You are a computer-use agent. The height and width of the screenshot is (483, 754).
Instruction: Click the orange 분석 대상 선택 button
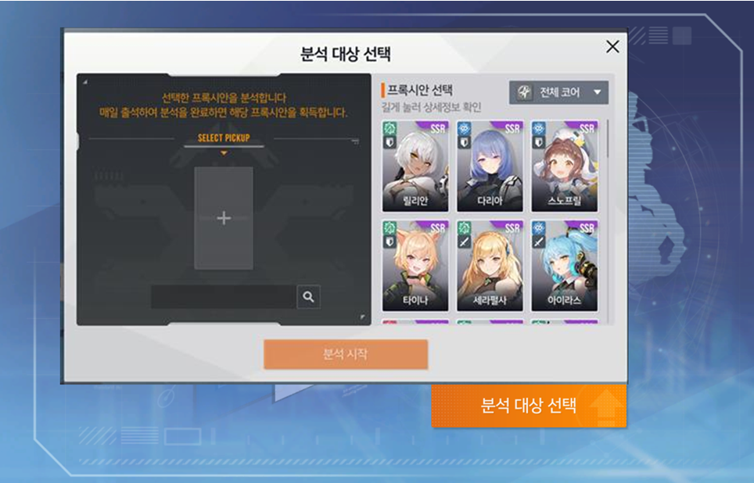click(529, 406)
